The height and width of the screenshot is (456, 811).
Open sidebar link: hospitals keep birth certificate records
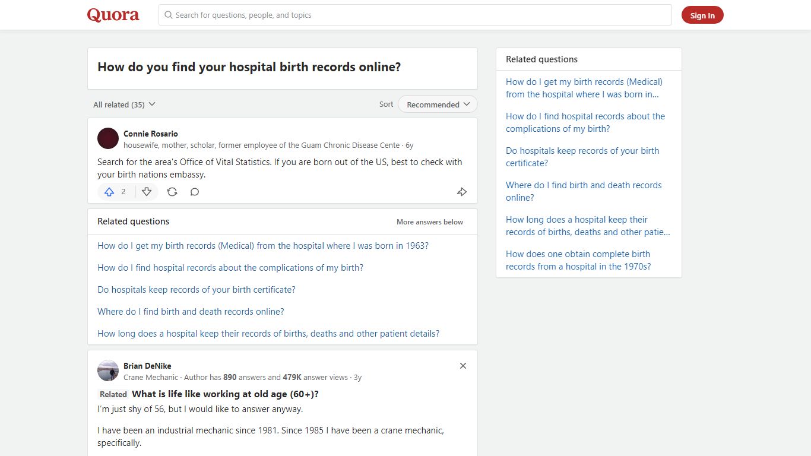pos(582,157)
